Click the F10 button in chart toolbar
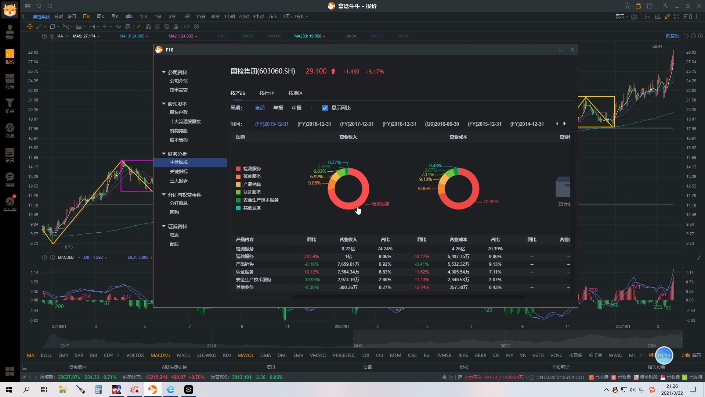This screenshot has width=705, height=397. tap(688, 17)
